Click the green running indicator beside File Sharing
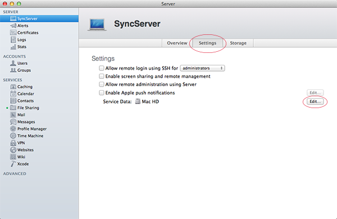 (7, 108)
